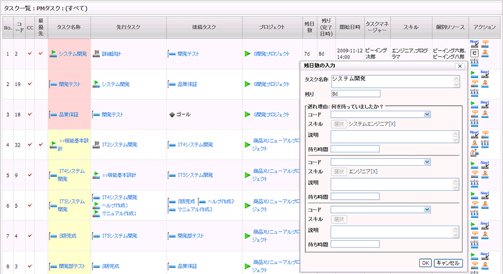Open マニュアル作成1 predecessor task link
The image size is (503, 274).
tap(119, 213)
